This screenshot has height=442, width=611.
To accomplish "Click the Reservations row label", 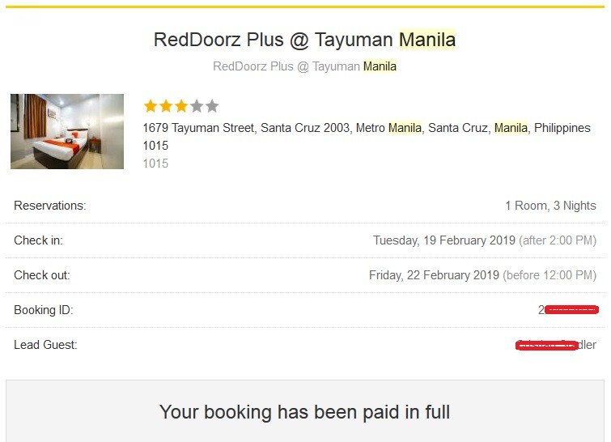I will point(49,206).
